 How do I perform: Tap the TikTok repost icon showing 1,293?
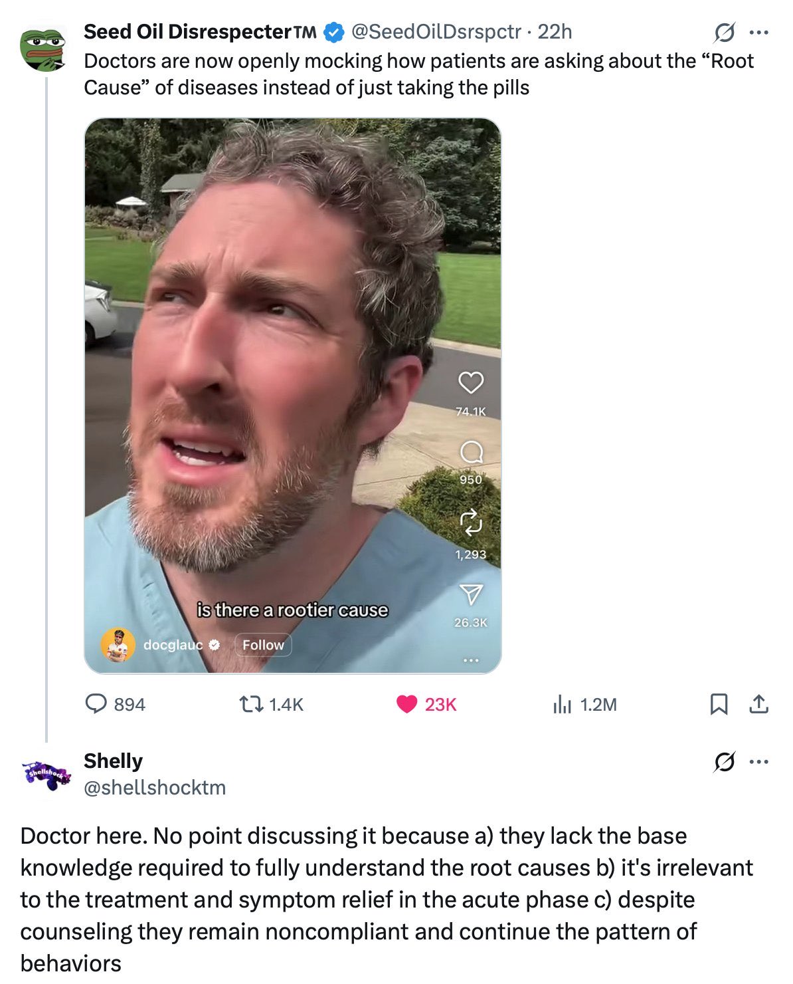[471, 523]
